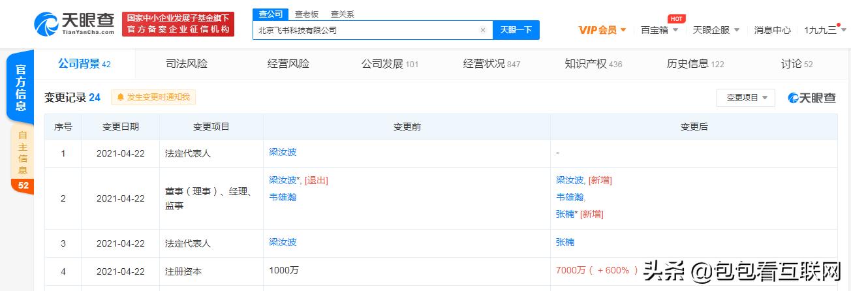Image resolution: width=851 pixels, height=291 pixels.
Task: Click the 变更日期 column header
Action: click(121, 127)
